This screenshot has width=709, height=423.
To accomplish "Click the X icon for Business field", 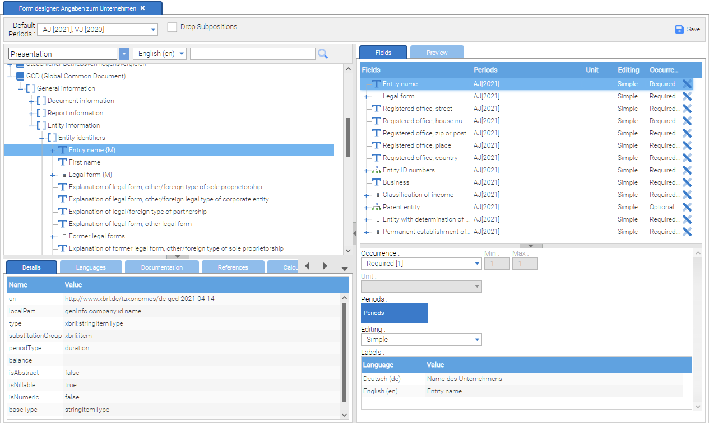I will [687, 182].
